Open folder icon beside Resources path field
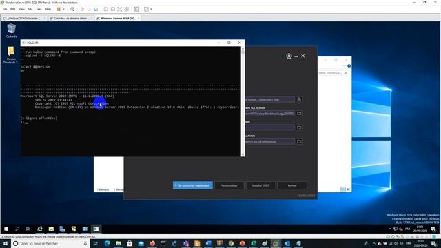 pos(299,141)
